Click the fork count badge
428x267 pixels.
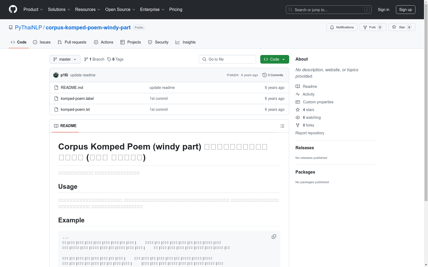pyautogui.click(x=380, y=27)
